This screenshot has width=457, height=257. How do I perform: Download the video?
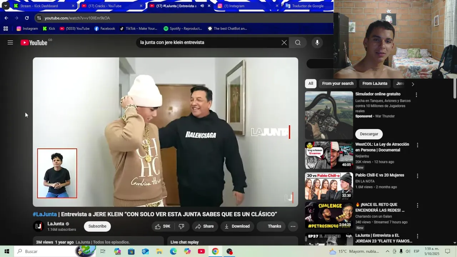pyautogui.click(x=237, y=226)
